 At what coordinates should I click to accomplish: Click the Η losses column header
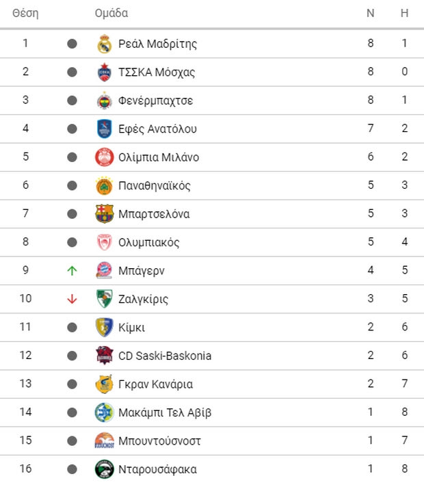click(x=405, y=13)
